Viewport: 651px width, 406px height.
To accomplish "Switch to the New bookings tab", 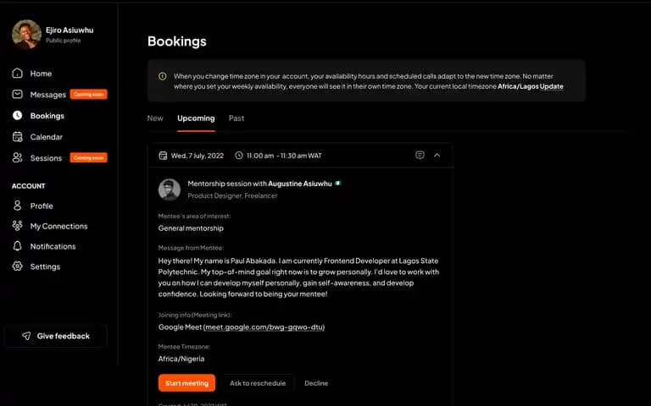I will pyautogui.click(x=155, y=118).
